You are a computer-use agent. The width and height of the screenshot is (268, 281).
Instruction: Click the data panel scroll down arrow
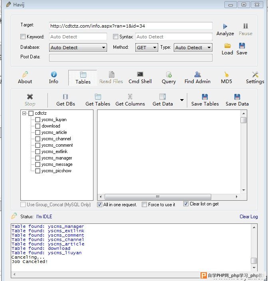(x=244, y=190)
